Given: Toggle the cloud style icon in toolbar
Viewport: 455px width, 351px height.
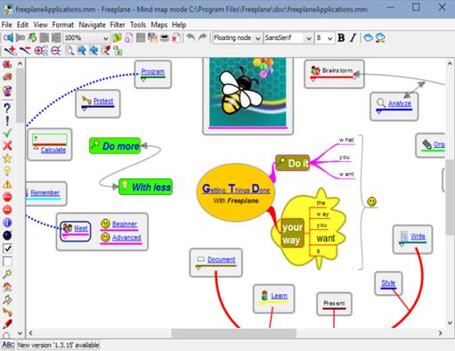Looking at the screenshot, I should click(x=369, y=37).
